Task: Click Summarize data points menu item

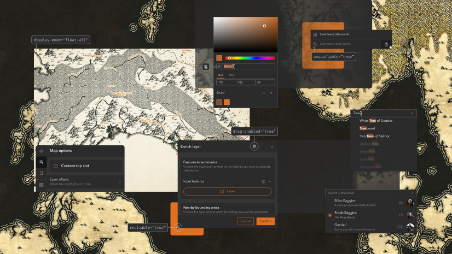Action: (x=351, y=34)
